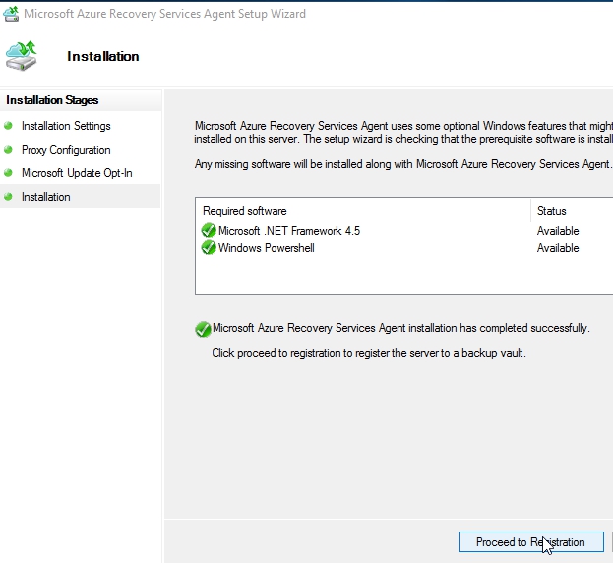Click green dot beside Installation Settings
The height and width of the screenshot is (563, 613).
[8, 126]
